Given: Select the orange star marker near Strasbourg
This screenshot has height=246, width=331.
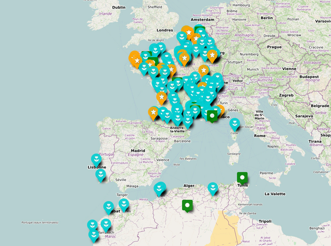Looking at the screenshot, I should click(212, 55).
